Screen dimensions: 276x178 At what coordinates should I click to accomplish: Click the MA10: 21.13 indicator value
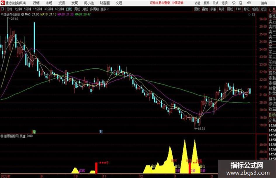48,14
